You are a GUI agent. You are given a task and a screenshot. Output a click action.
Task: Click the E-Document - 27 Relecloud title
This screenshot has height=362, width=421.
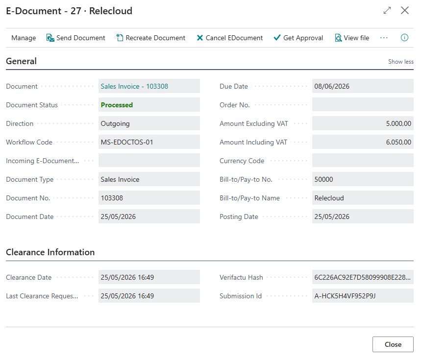(69, 11)
